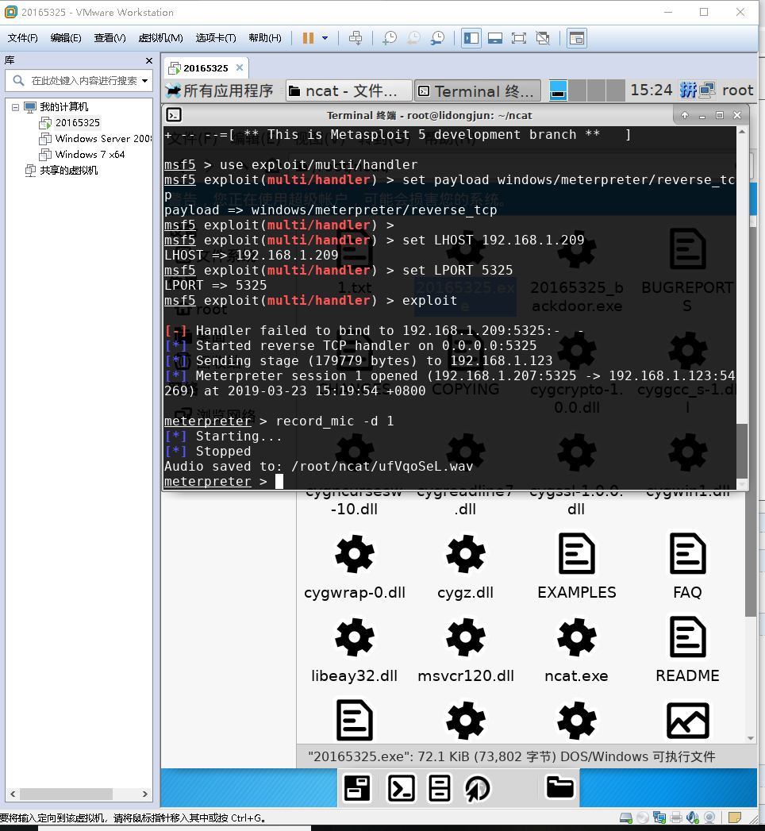765x831 pixels.
Task: Select the image file thumbnail in file manager
Action: click(687, 721)
